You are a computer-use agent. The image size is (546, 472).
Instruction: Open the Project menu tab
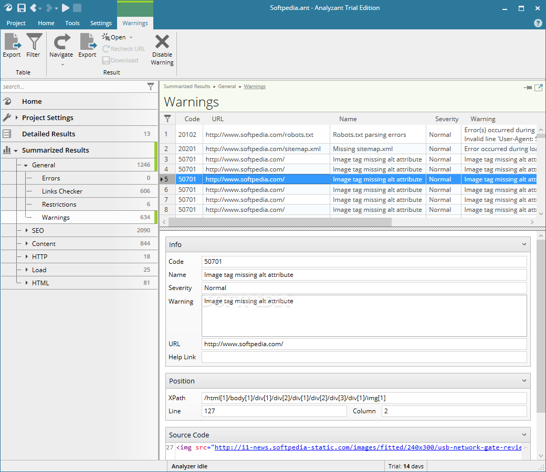(x=16, y=23)
